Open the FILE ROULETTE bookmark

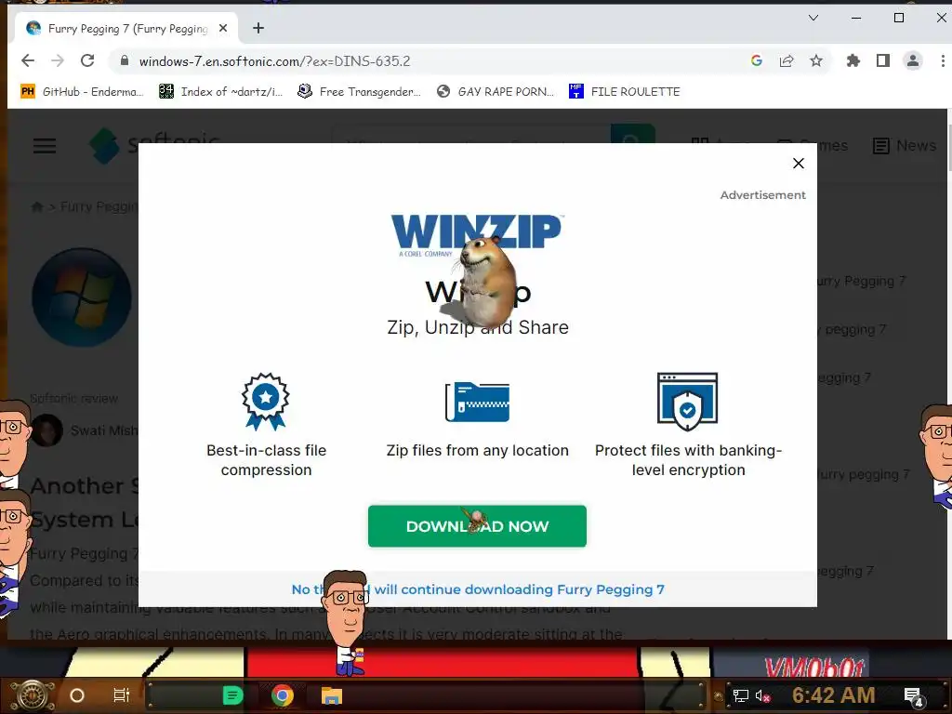[x=625, y=92]
